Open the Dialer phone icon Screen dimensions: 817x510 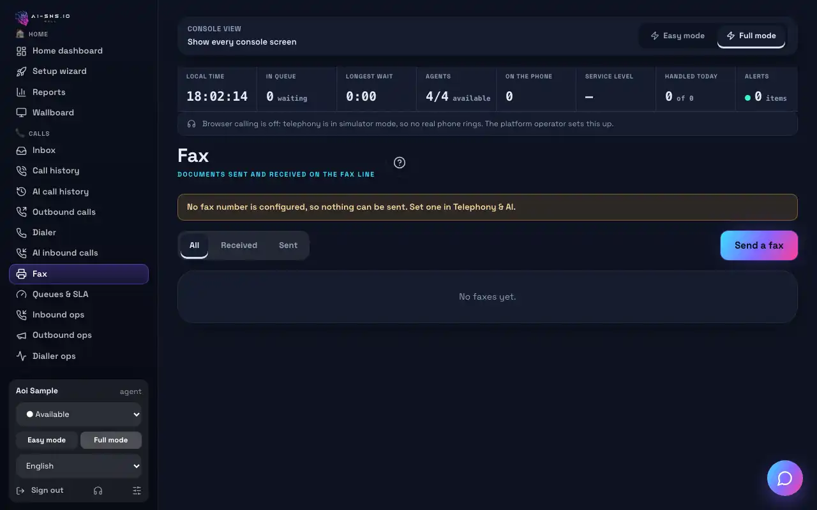pos(21,233)
